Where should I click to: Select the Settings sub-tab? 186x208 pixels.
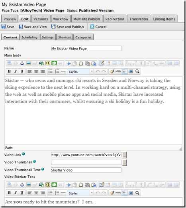pyautogui.click(x=47, y=37)
